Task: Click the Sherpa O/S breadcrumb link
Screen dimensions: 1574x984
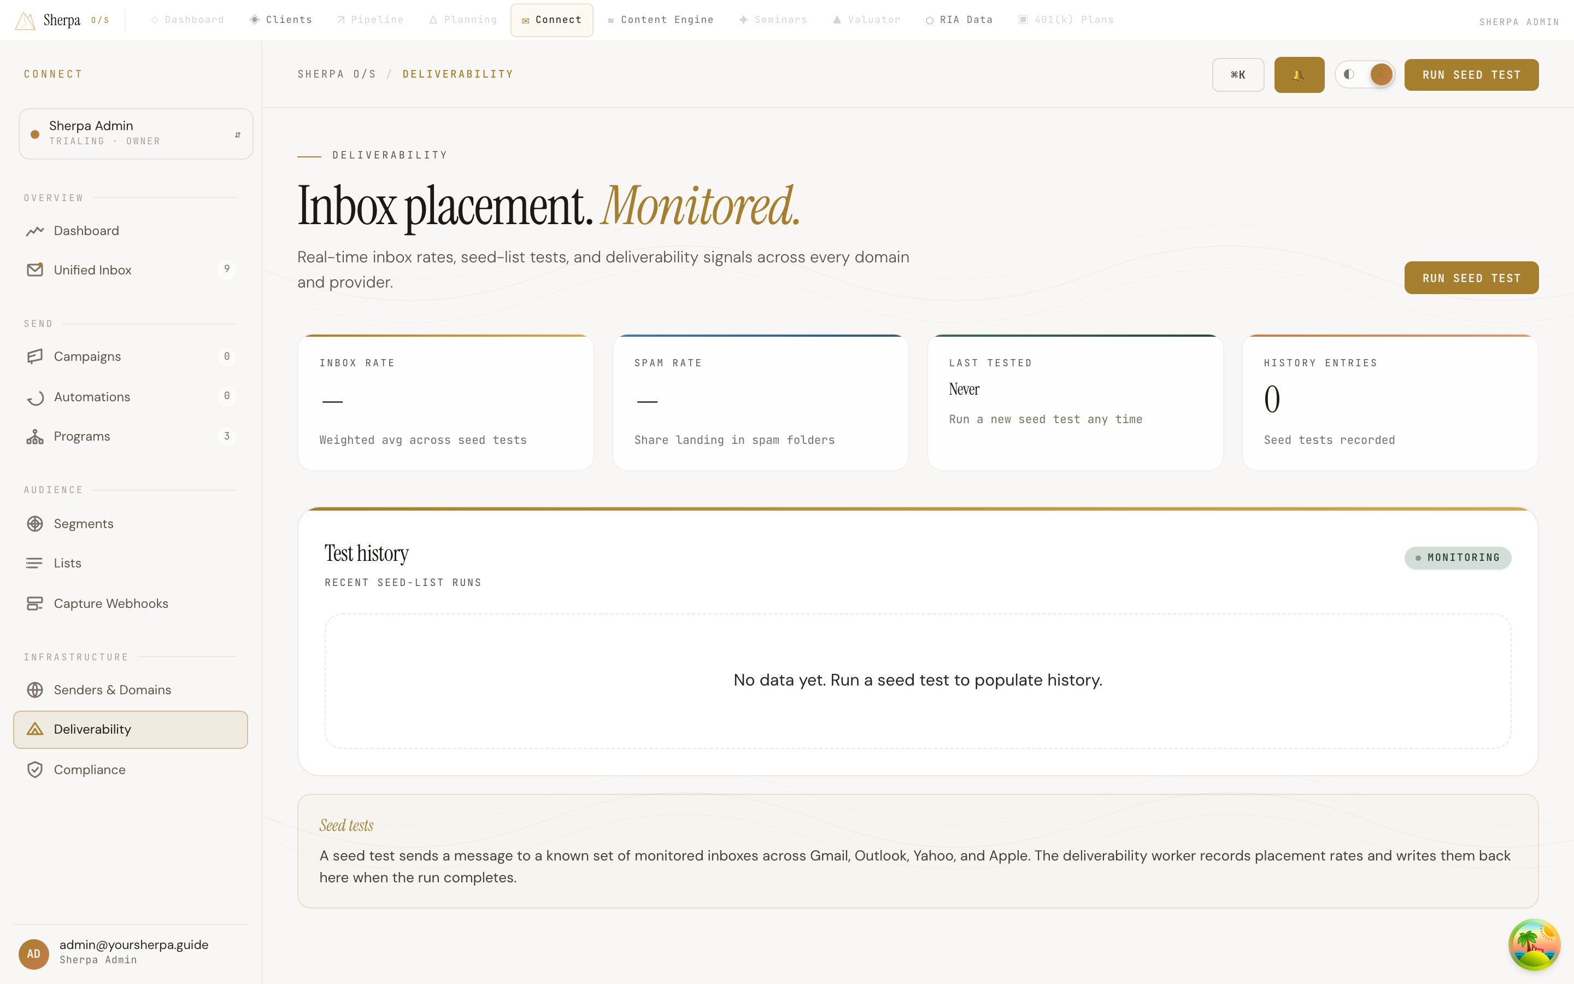Action: pyautogui.click(x=337, y=74)
